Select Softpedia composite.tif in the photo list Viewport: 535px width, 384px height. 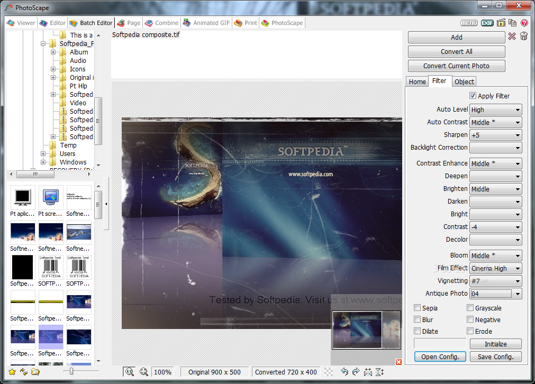[x=146, y=35]
